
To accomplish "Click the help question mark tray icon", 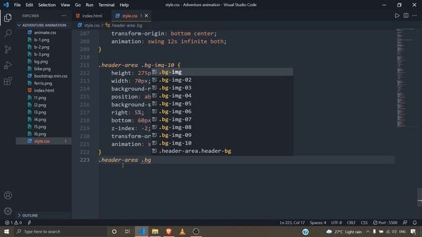I will [305, 232].
